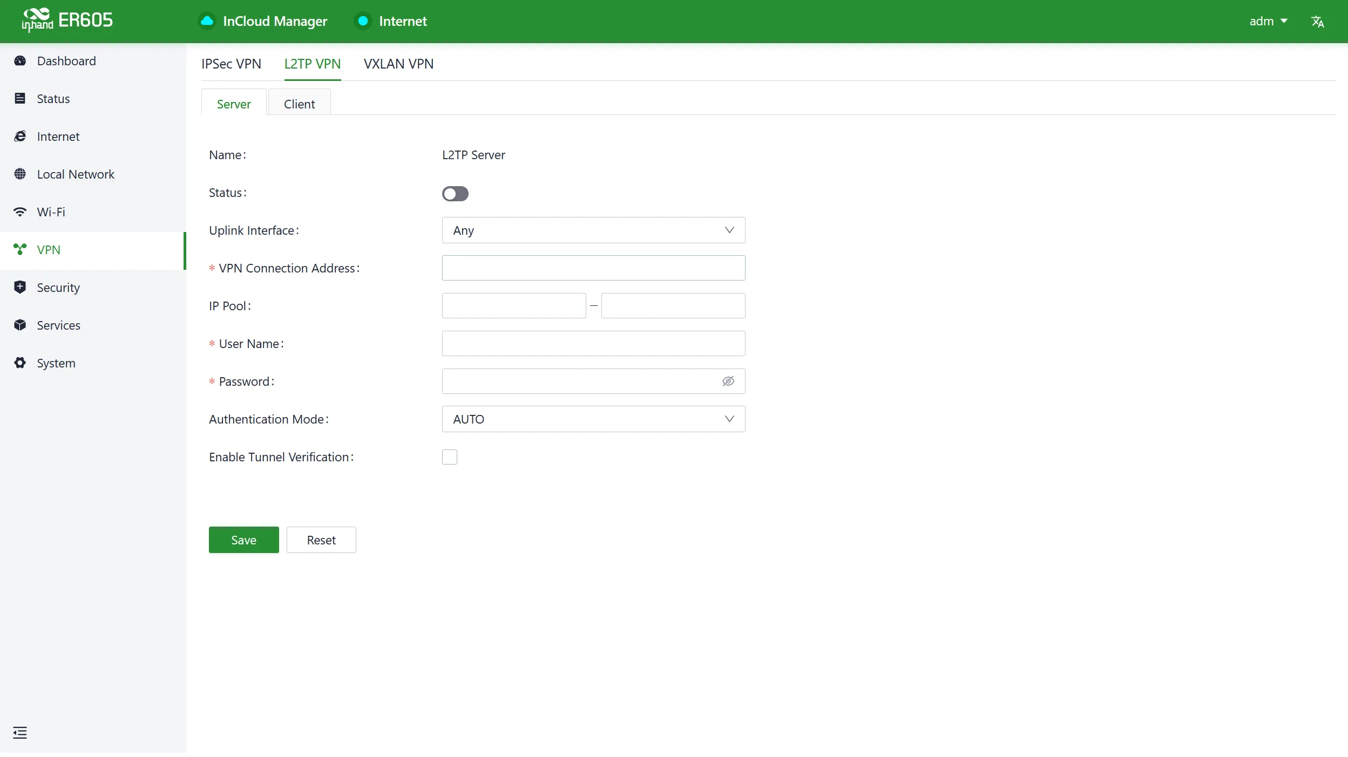Show password with the eye icon
The width and height of the screenshot is (1348, 757).
pyautogui.click(x=728, y=381)
